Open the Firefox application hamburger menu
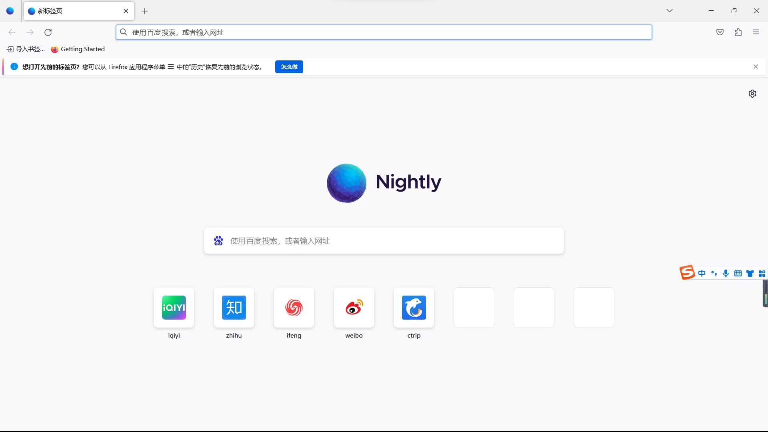 point(756,32)
